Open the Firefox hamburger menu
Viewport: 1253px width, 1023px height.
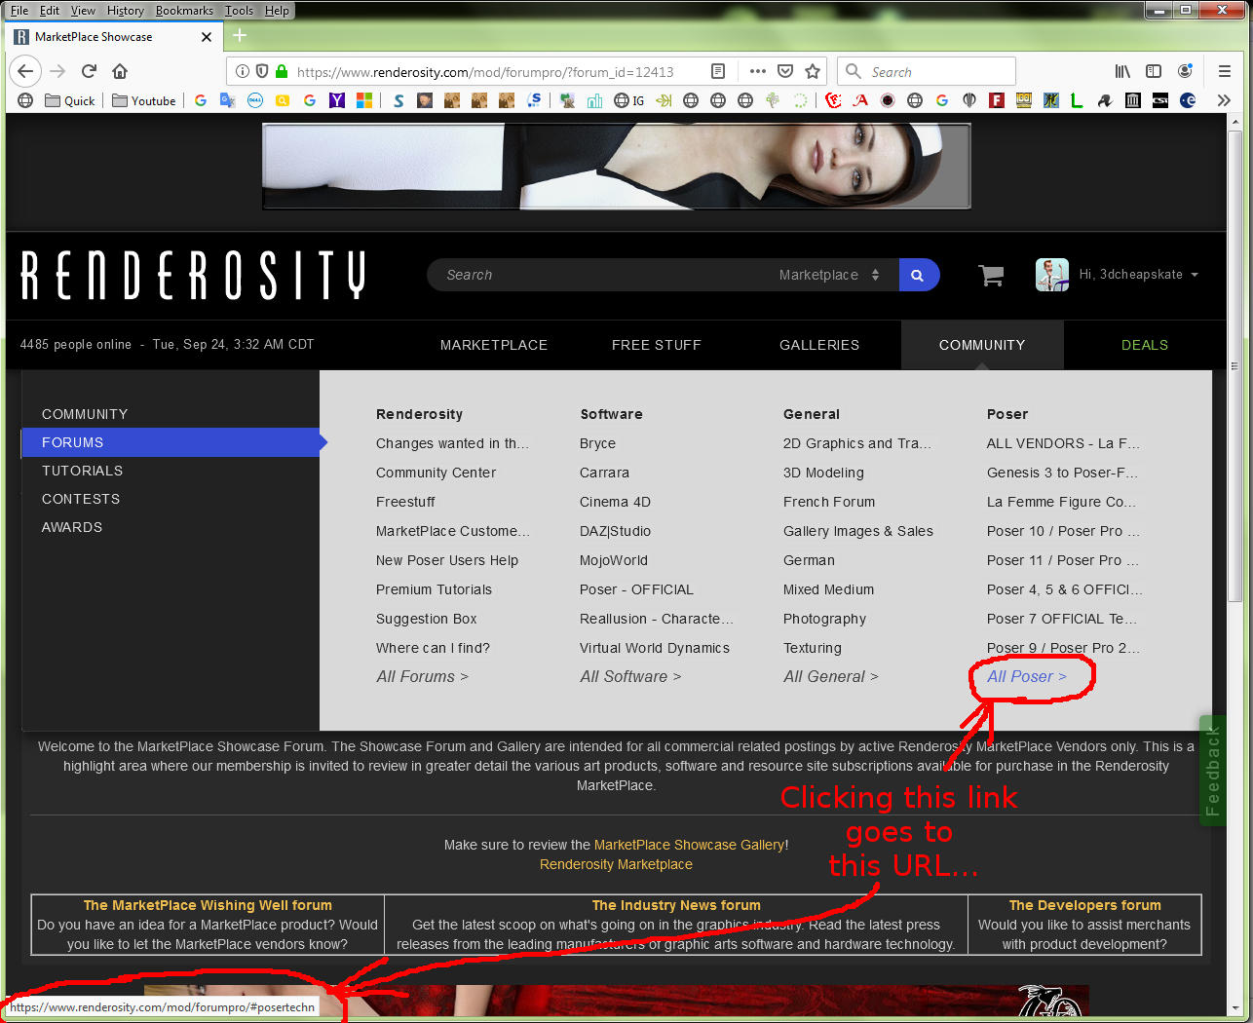pyautogui.click(x=1225, y=71)
